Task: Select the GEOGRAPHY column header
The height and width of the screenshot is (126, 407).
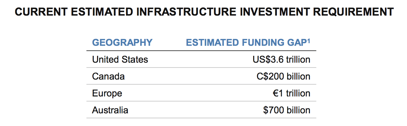Action: click(x=122, y=43)
